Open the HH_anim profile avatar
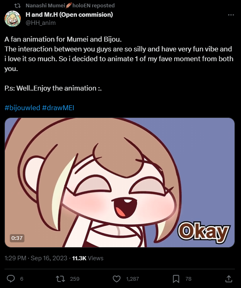Screen dimensions: 241x288 (x=13, y=18)
